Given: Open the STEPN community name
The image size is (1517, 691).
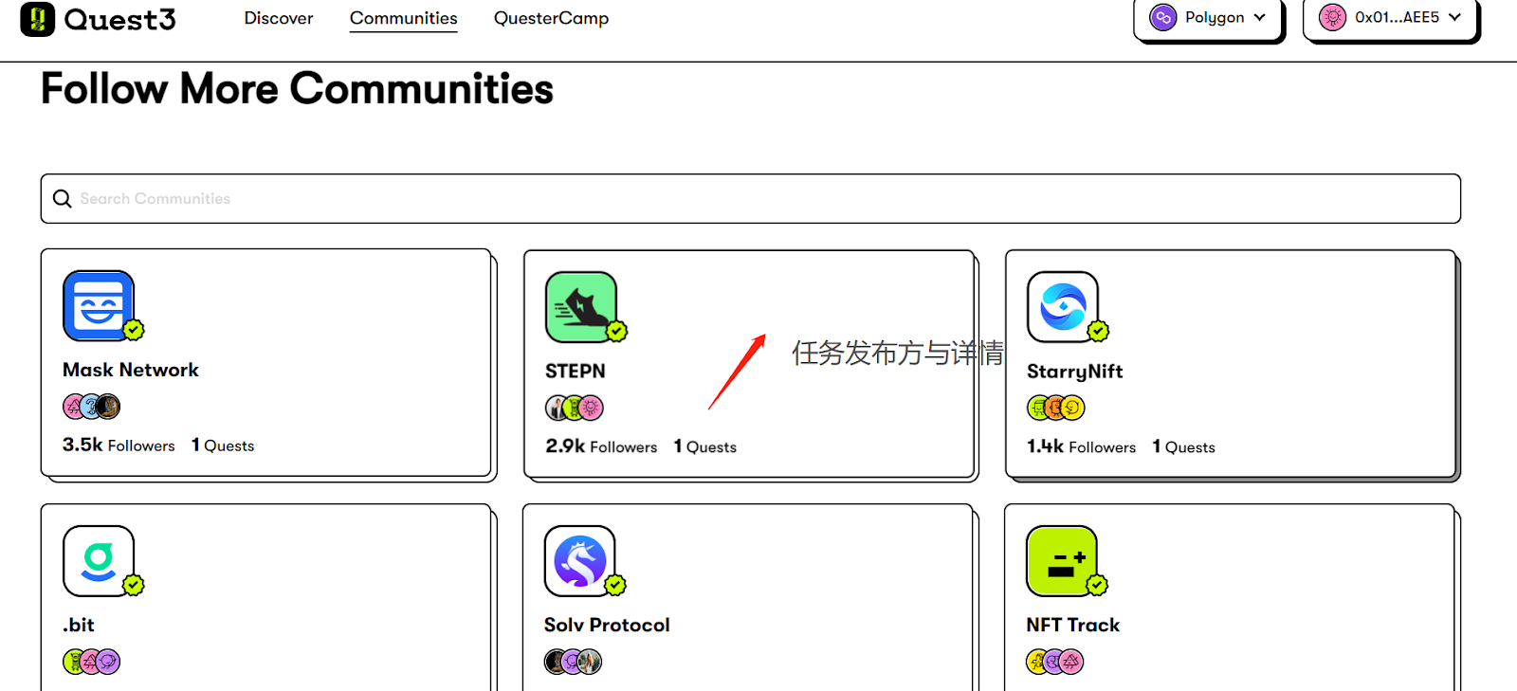Looking at the screenshot, I should [x=576, y=371].
